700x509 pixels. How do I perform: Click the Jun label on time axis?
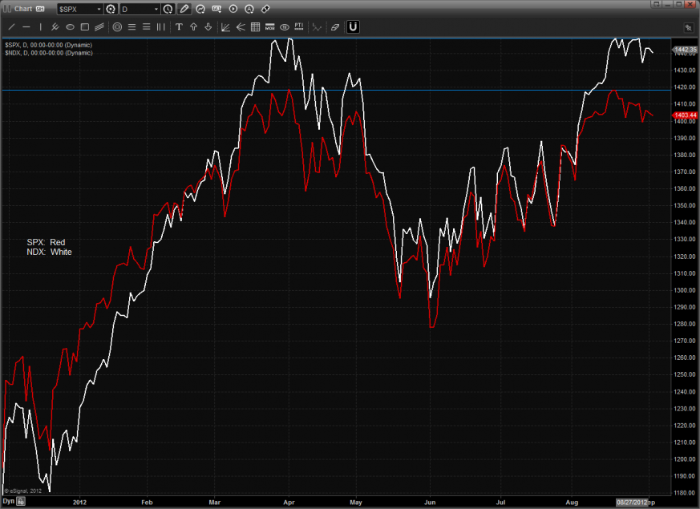pyautogui.click(x=430, y=503)
